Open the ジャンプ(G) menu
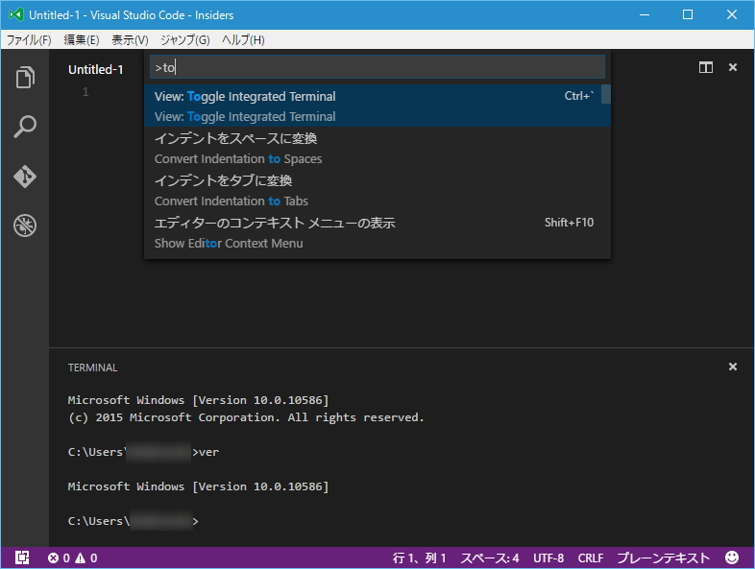The height and width of the screenshot is (569, 755). click(x=184, y=40)
